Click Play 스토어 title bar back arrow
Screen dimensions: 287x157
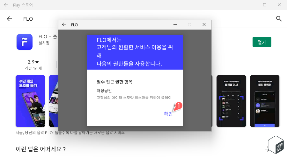[6, 5]
